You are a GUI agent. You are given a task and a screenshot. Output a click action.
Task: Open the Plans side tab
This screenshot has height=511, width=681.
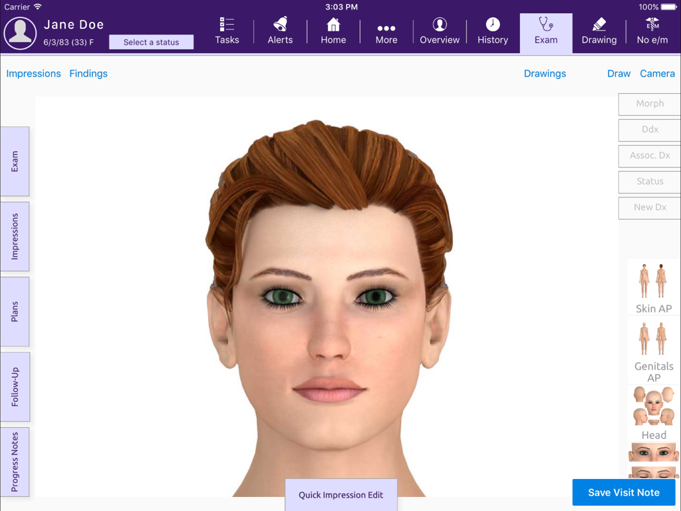coord(15,311)
